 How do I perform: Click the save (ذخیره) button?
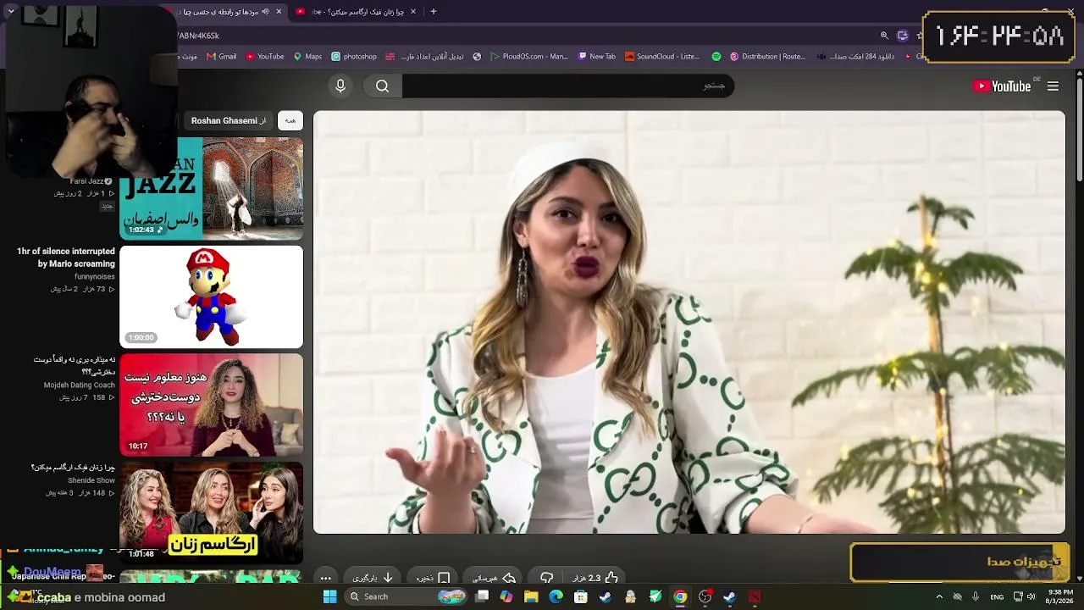click(x=433, y=578)
